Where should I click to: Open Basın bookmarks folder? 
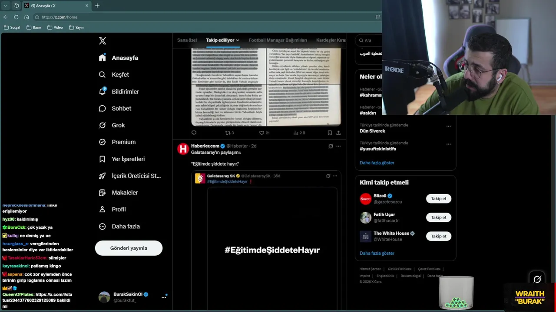(x=34, y=27)
